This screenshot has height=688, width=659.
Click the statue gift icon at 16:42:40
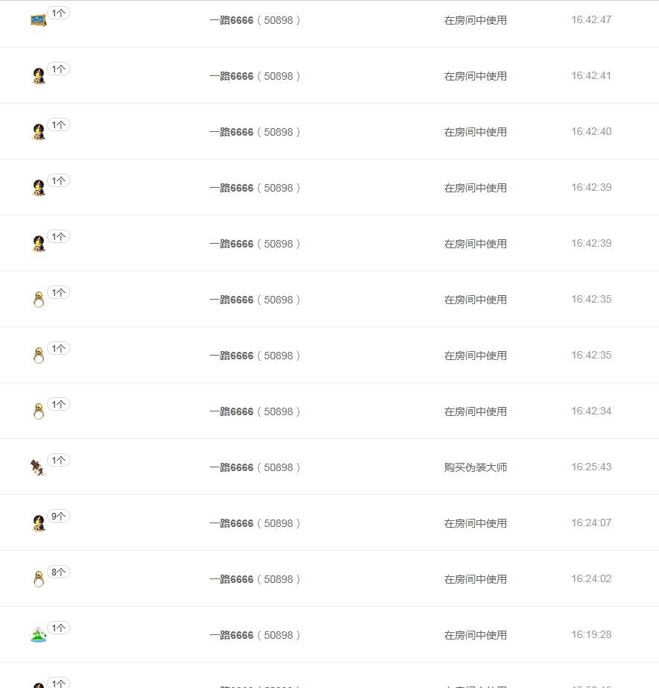pos(39,132)
